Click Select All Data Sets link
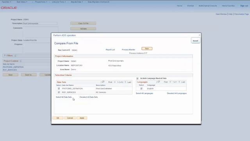Image resolution: width=250 pixels, height=141 pixels. [x=64, y=97]
